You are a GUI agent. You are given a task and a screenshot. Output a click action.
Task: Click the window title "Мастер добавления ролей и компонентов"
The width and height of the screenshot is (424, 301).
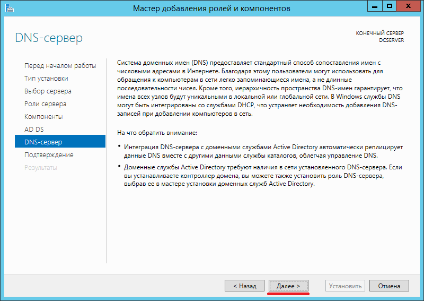[x=211, y=8]
